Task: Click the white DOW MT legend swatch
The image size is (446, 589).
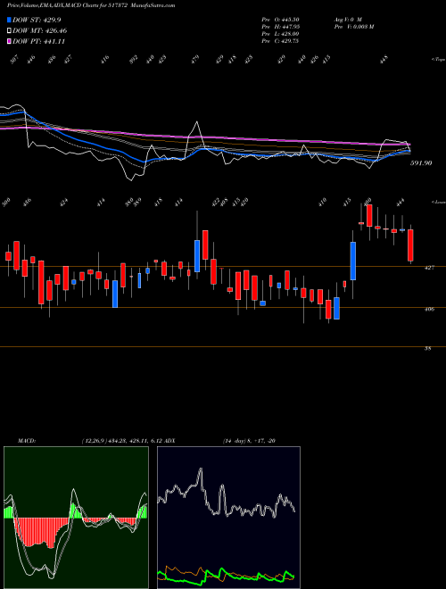Action: pos(9,31)
